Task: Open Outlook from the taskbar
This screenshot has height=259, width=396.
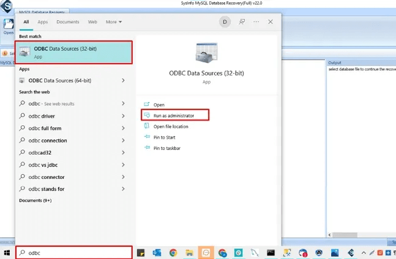Action: point(157,253)
